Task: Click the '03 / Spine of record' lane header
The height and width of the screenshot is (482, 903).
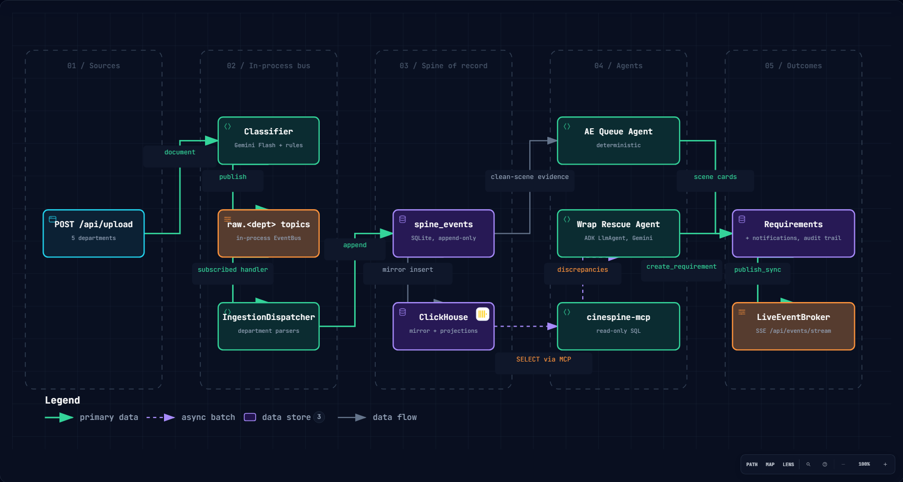Action: 444,66
